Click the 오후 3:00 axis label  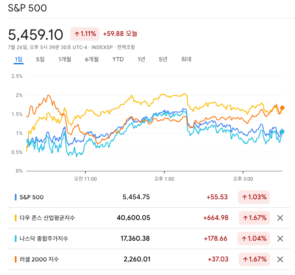pos(243,179)
